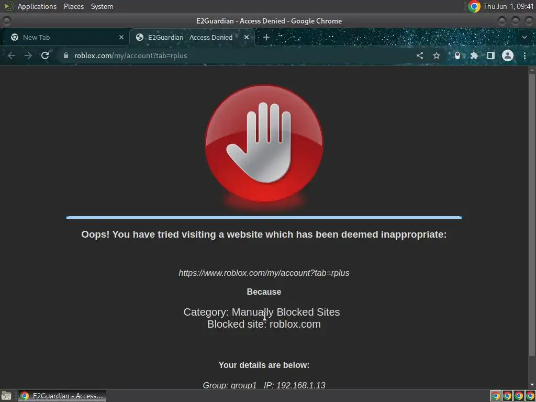Switch to third workspace Chrome thumbnail
Viewport: 536px width, 402px height.
(519, 396)
